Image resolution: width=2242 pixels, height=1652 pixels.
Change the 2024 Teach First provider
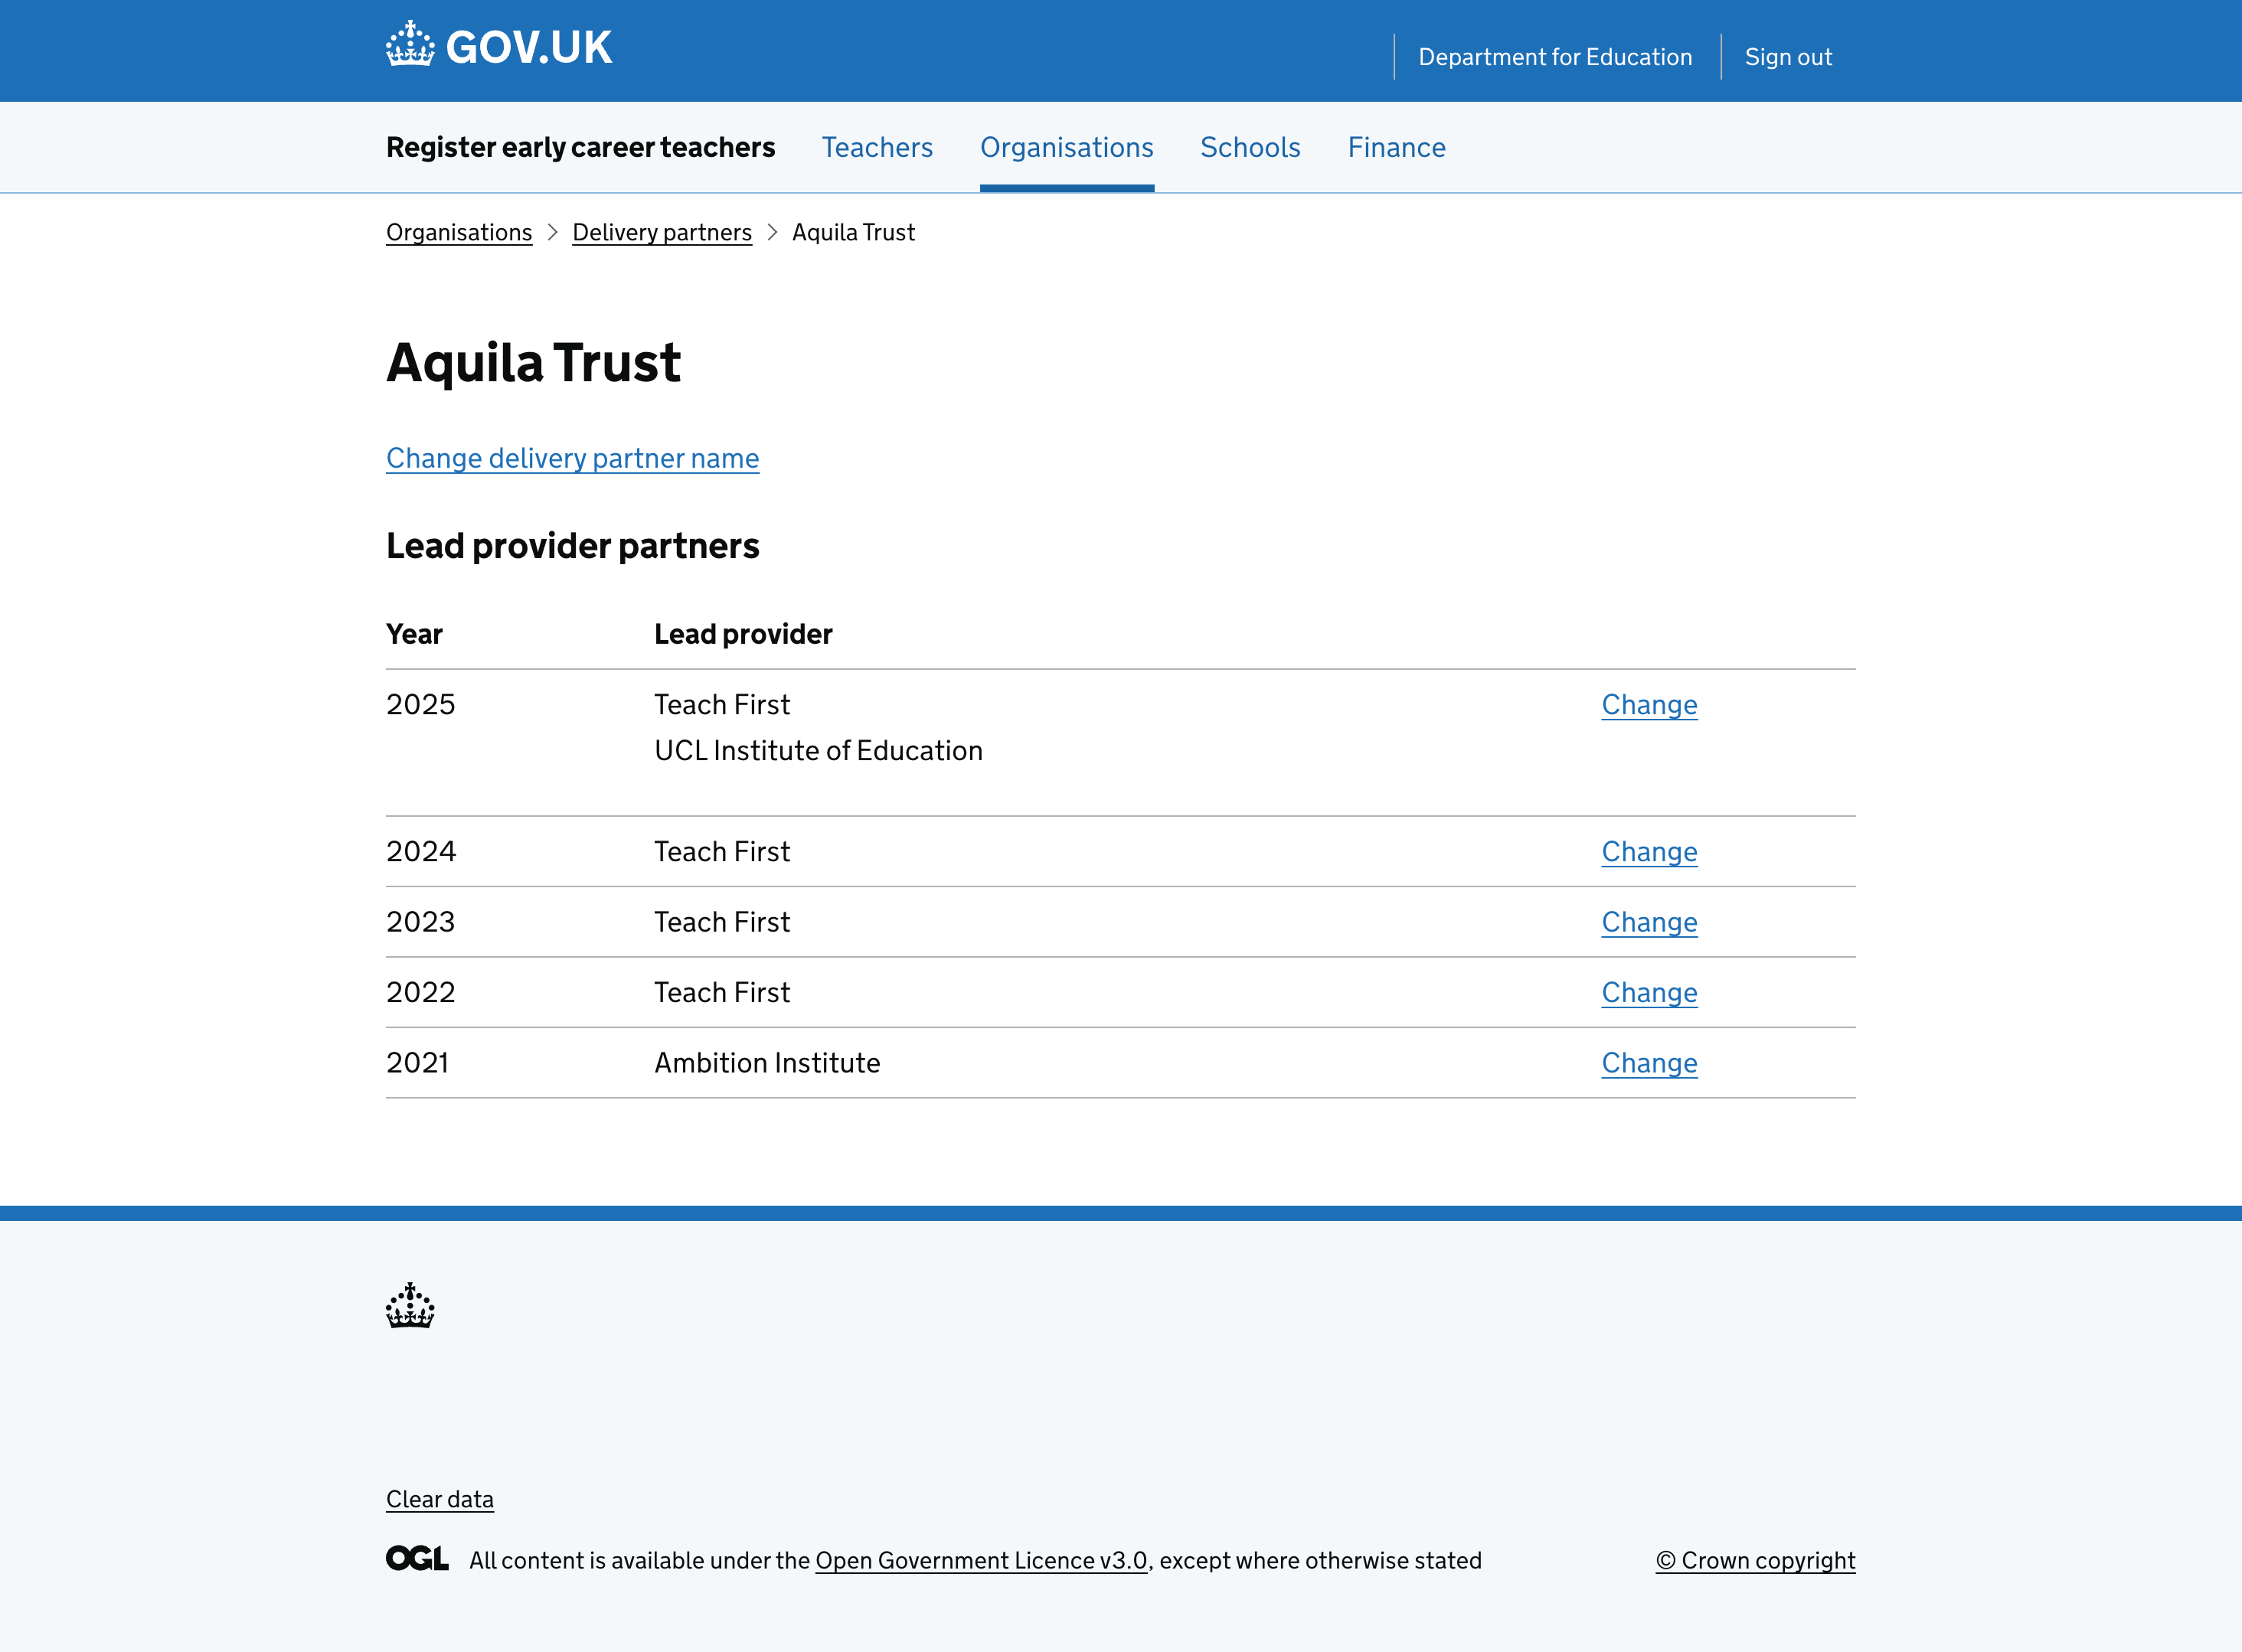1649,851
